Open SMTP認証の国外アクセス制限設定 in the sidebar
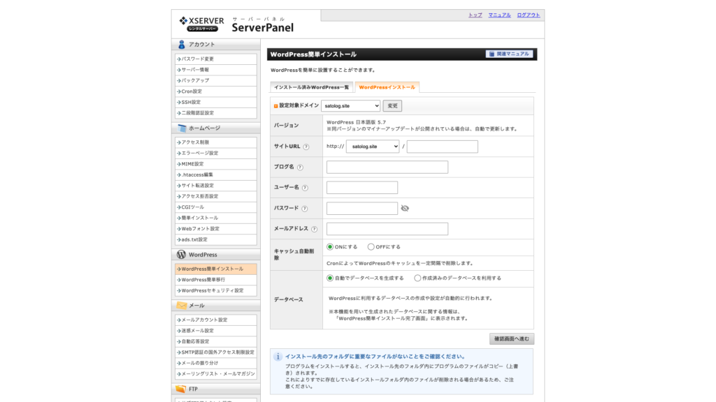Viewport: 716px width, 402px height. tap(215, 352)
